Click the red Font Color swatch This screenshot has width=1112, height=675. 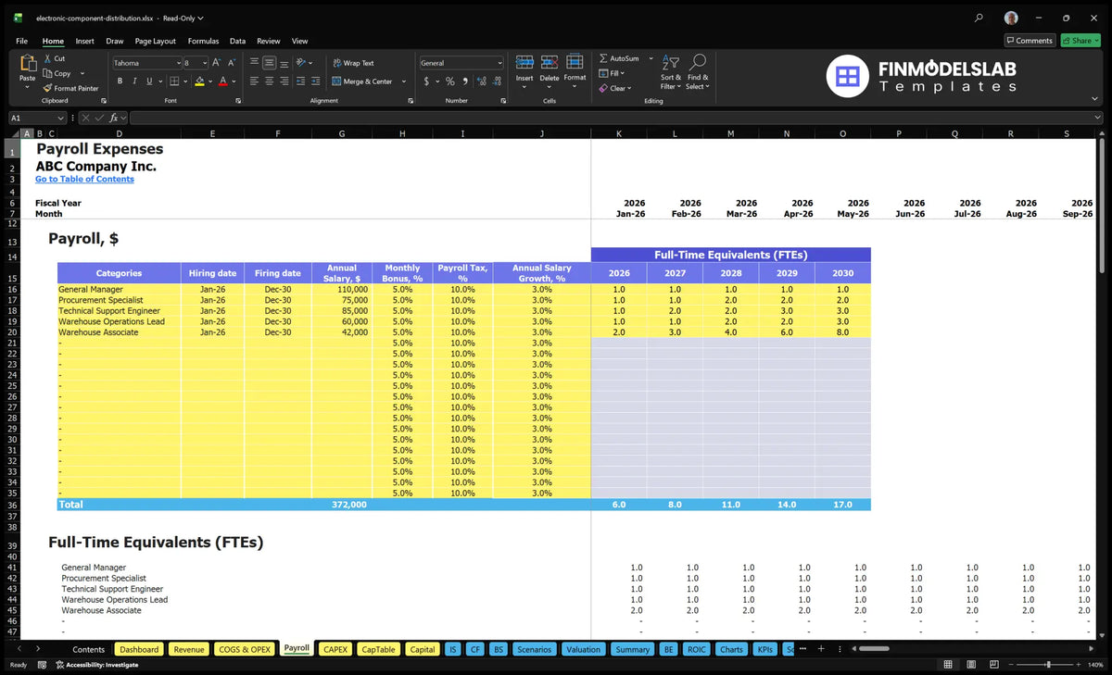pyautogui.click(x=222, y=81)
